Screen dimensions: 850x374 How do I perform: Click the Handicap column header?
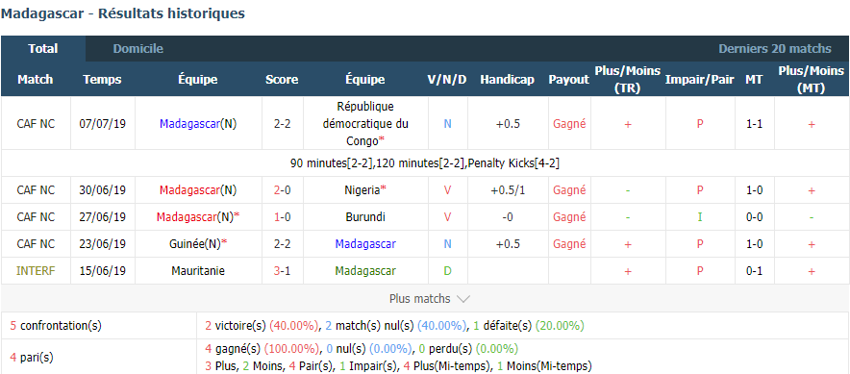pos(507,80)
